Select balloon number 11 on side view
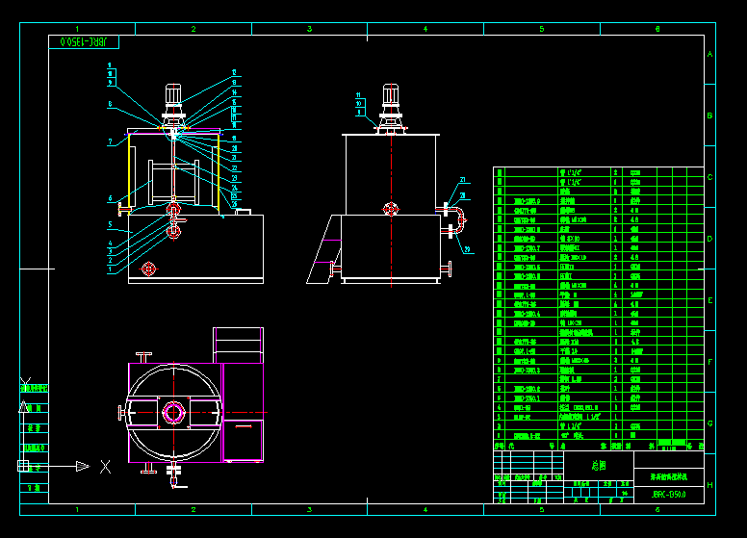The width and height of the screenshot is (747, 538). (358, 95)
